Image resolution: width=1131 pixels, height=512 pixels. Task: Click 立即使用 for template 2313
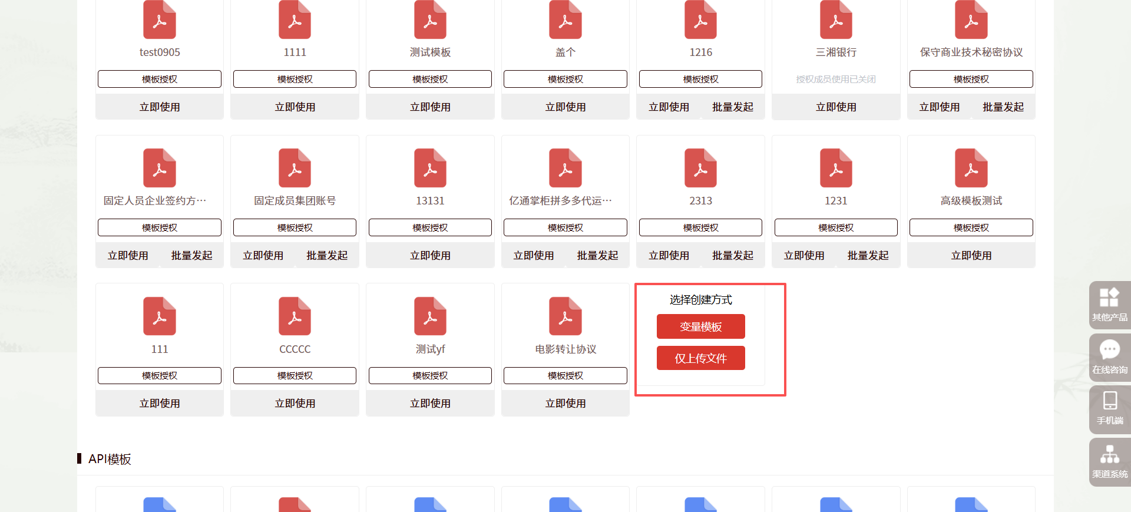(669, 256)
